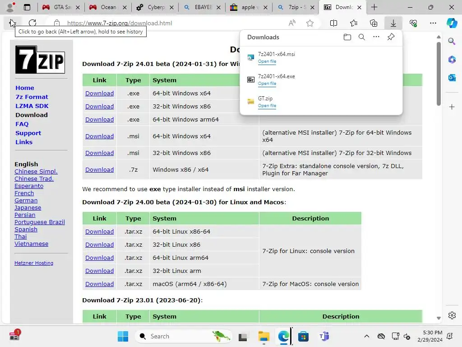The width and height of the screenshot is (462, 347).
Task: Refresh the 7-zip download page
Action: (32, 23)
